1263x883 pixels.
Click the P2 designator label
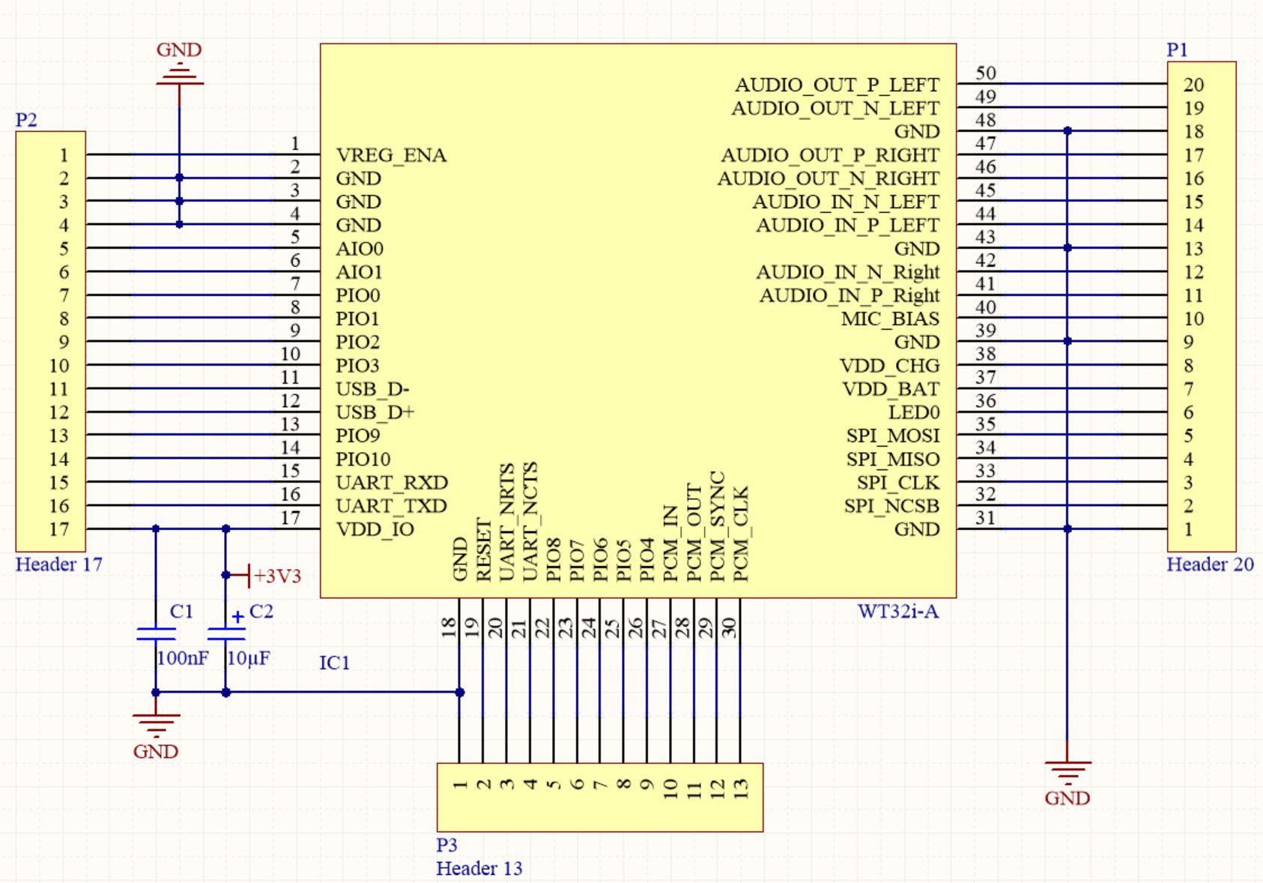coord(26,120)
